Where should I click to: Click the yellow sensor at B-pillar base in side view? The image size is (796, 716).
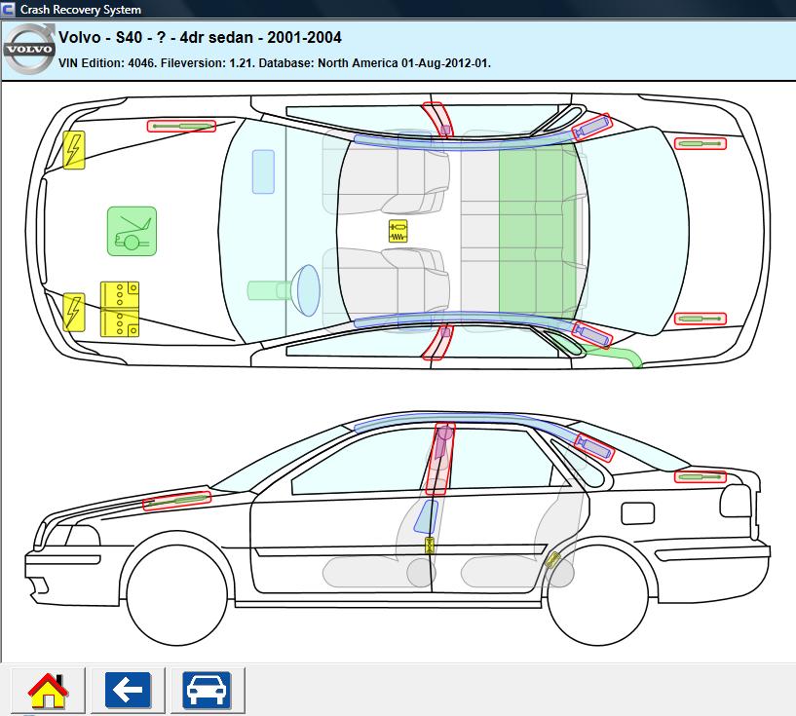(x=430, y=545)
